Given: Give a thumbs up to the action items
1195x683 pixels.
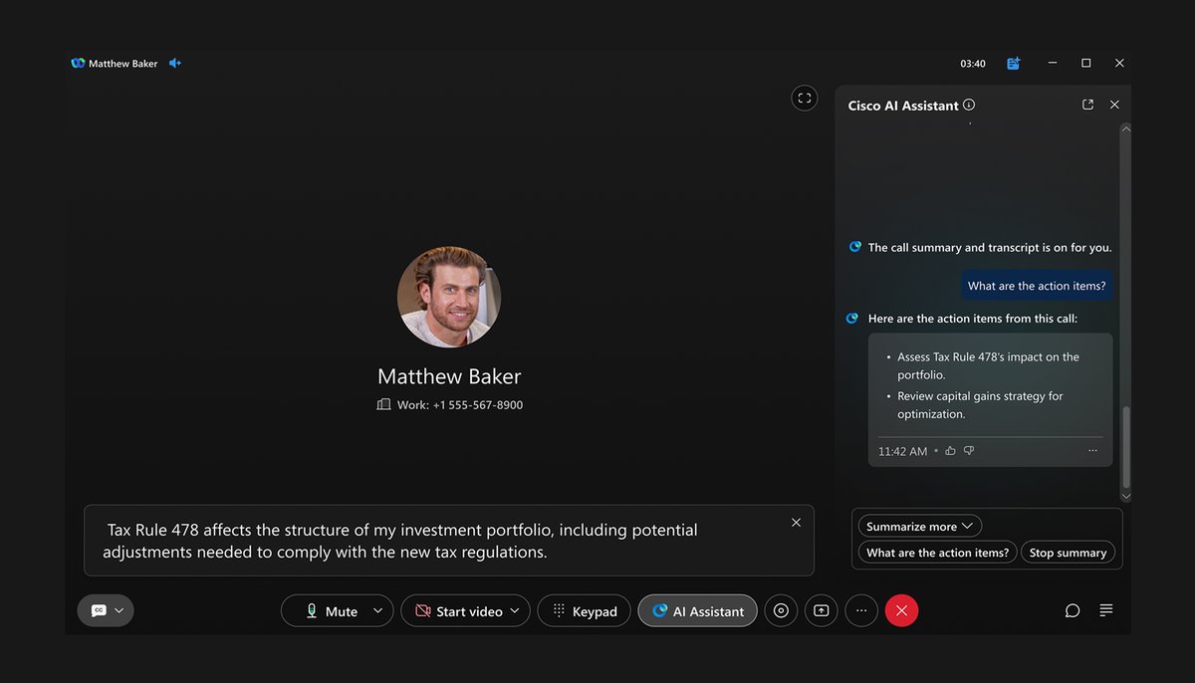Looking at the screenshot, I should [950, 450].
